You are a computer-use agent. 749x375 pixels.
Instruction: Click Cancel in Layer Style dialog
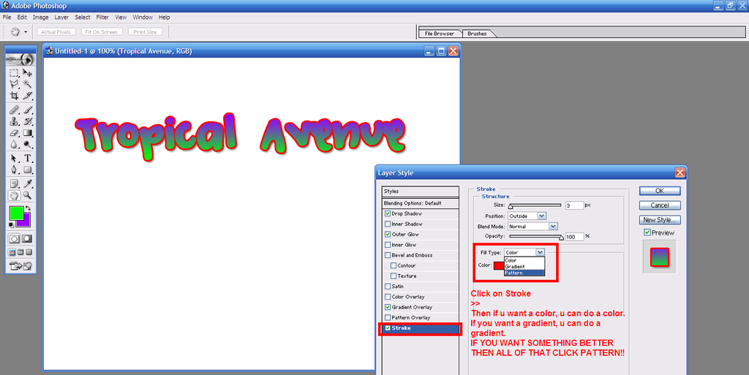660,205
